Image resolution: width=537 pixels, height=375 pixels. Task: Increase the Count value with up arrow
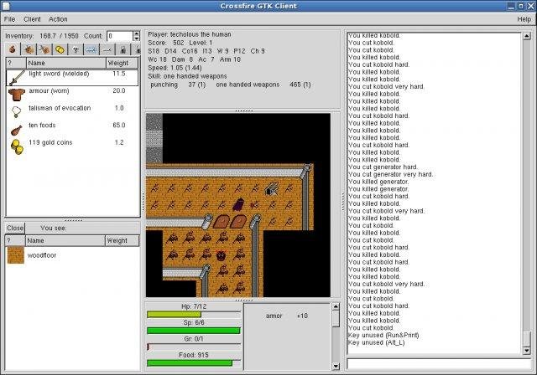(136, 33)
